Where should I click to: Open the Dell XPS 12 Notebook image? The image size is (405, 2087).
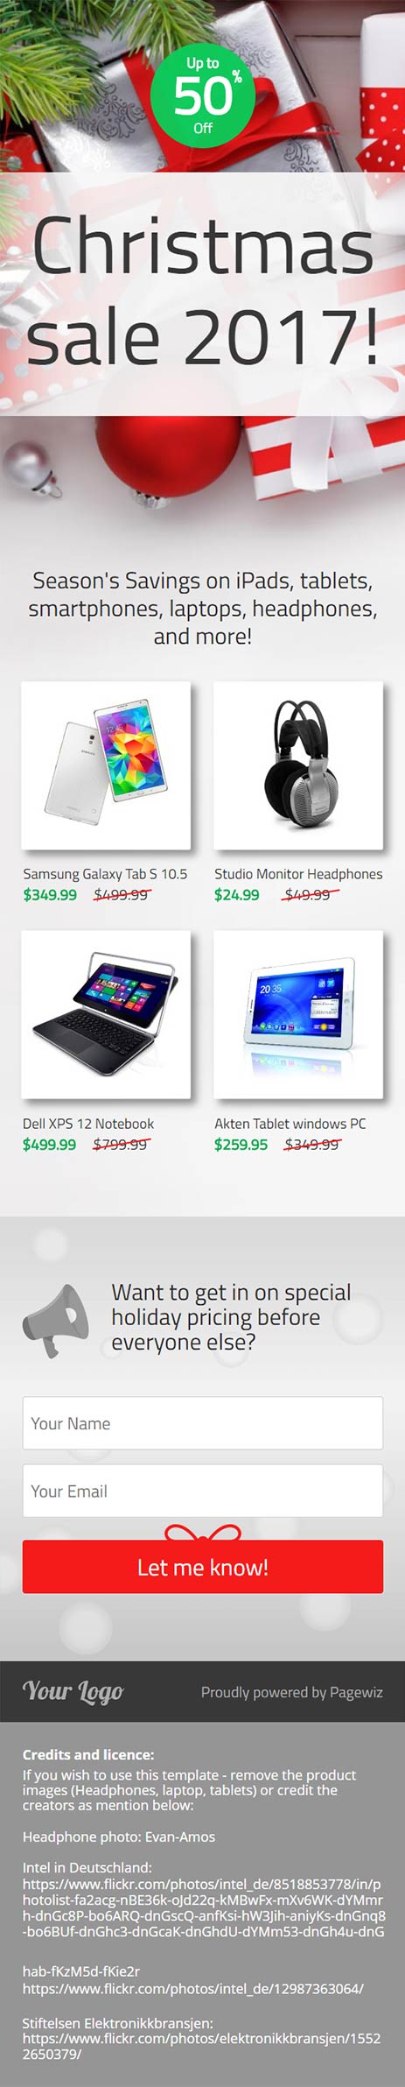pos(106,1014)
